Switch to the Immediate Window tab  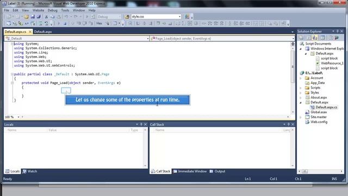[x=190, y=171]
